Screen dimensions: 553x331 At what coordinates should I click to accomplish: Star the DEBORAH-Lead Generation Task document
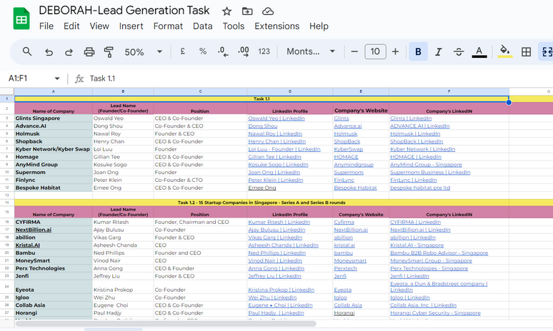click(226, 11)
